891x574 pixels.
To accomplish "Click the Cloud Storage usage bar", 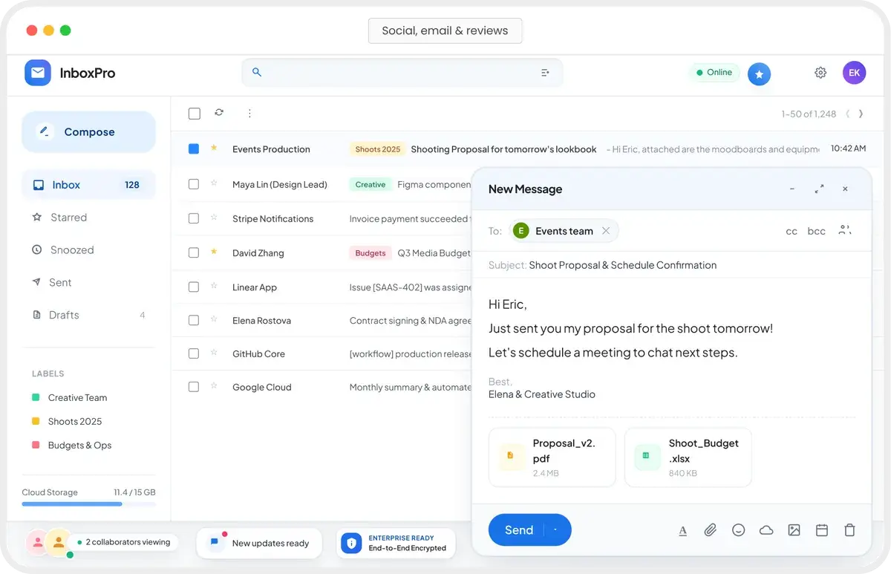I will tap(89, 504).
